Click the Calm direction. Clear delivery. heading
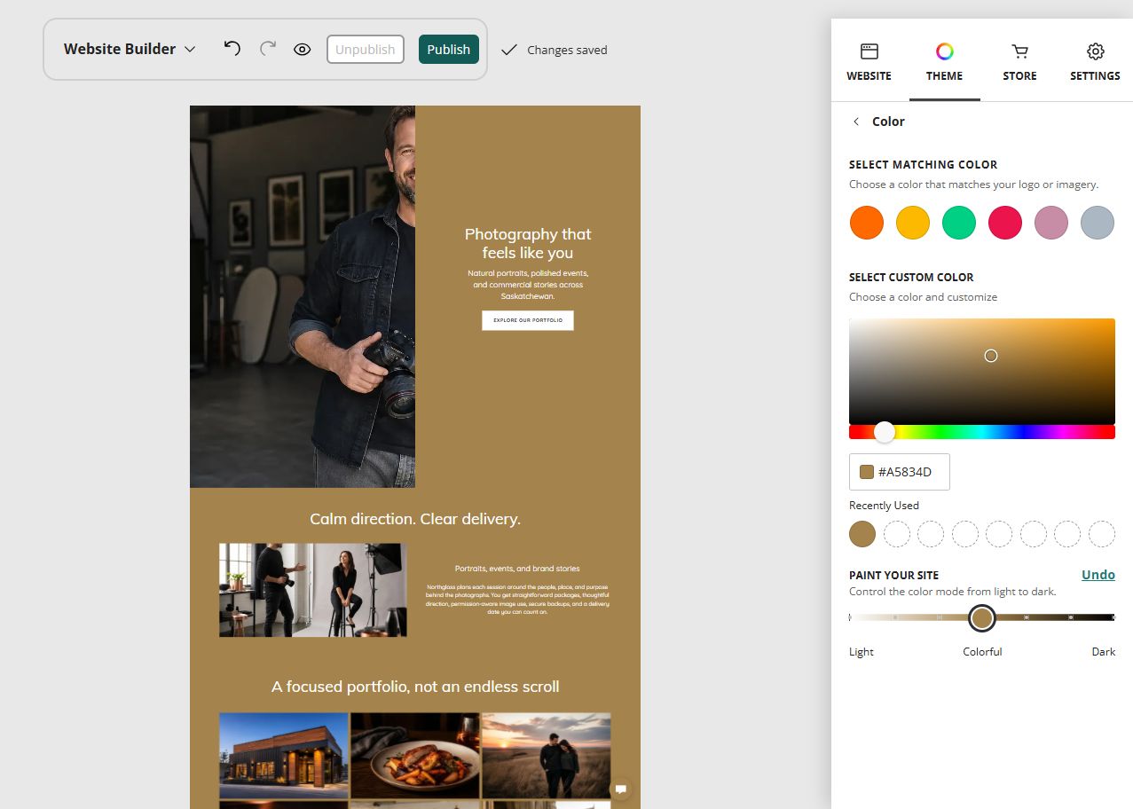Viewport: 1133px width, 809px height. click(x=415, y=519)
